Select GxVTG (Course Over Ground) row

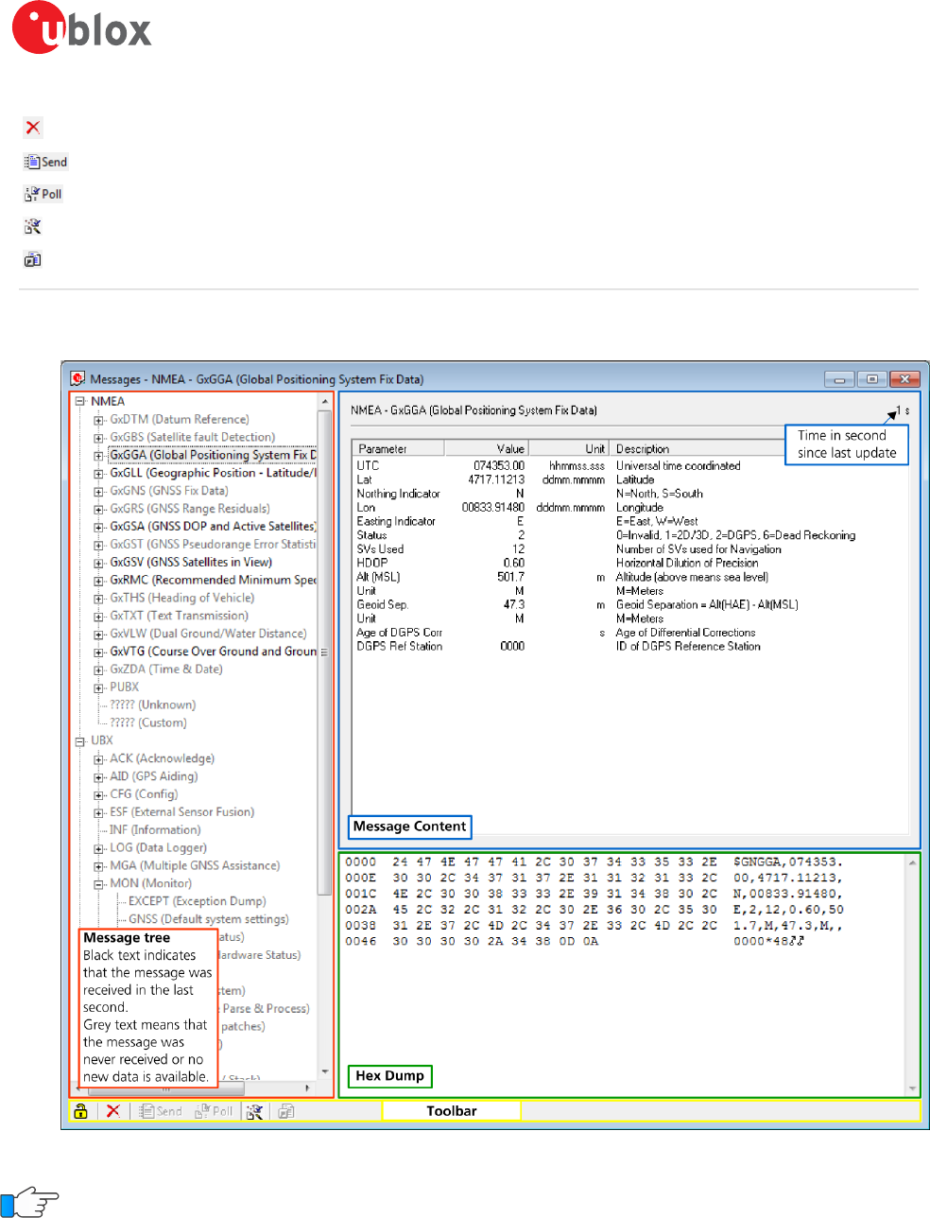(213, 652)
